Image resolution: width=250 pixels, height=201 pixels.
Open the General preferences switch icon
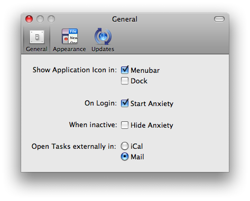(x=37, y=37)
